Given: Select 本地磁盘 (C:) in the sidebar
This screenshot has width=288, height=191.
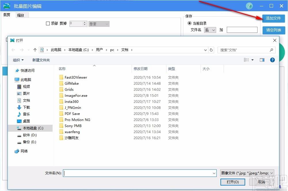Looking at the screenshot, I should [x=33, y=128].
